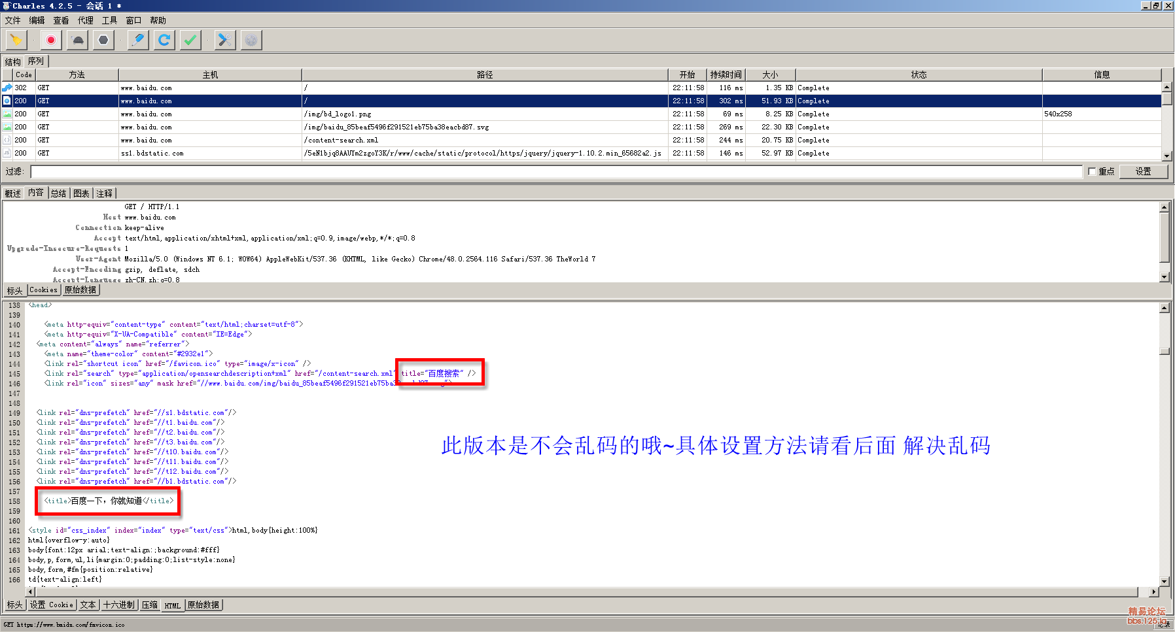The height and width of the screenshot is (632, 1175).
Task: Sort by the 持续时间 column header
Action: point(726,75)
